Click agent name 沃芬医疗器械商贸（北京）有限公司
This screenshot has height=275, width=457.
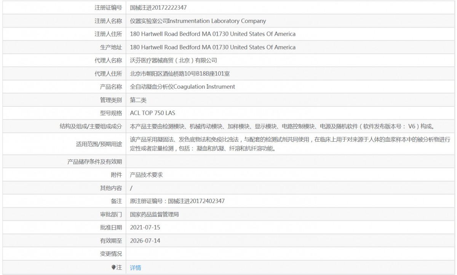[x=173, y=60]
